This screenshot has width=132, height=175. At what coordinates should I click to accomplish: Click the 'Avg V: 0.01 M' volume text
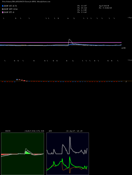[104, 6]
